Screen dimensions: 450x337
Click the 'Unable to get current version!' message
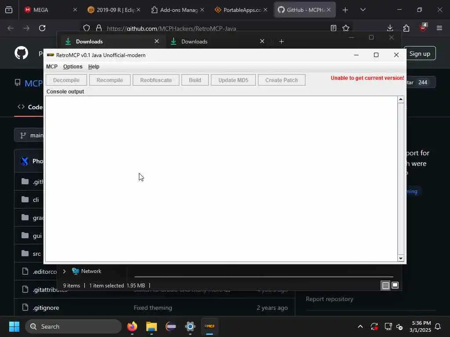click(x=367, y=78)
